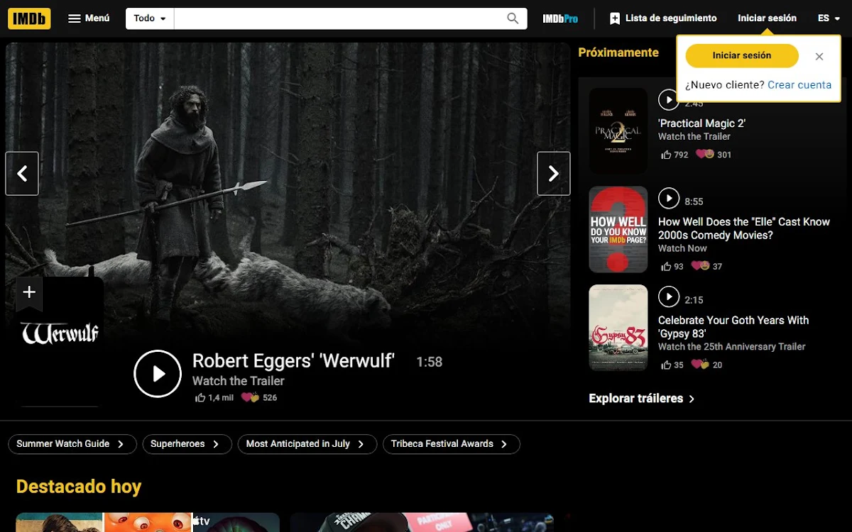This screenshot has width=852, height=532.
Task: Open Lista de seguimiento watchlist
Action: click(x=663, y=18)
